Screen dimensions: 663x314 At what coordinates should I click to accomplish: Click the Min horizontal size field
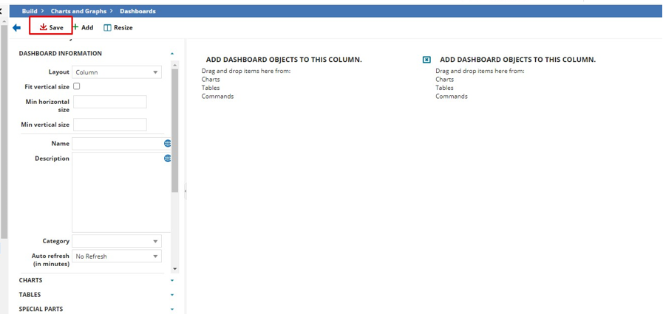110,102
